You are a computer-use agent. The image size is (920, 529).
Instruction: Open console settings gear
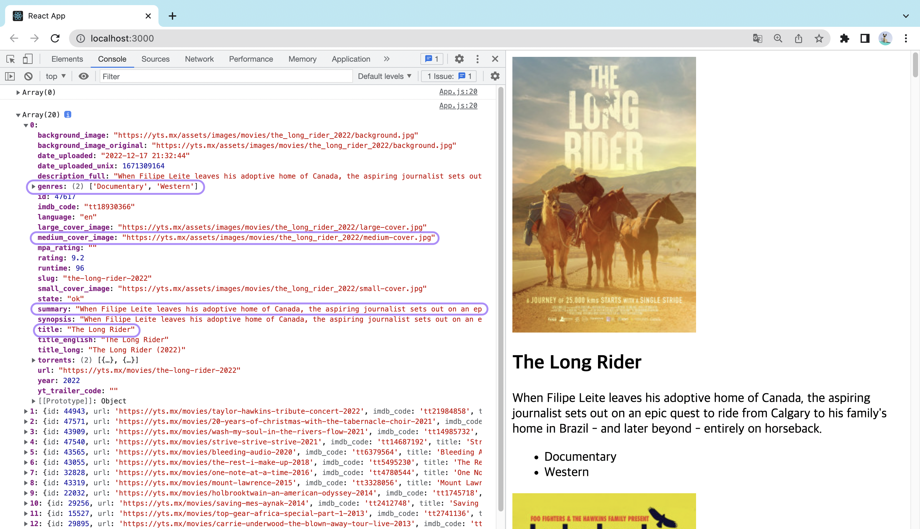495,76
